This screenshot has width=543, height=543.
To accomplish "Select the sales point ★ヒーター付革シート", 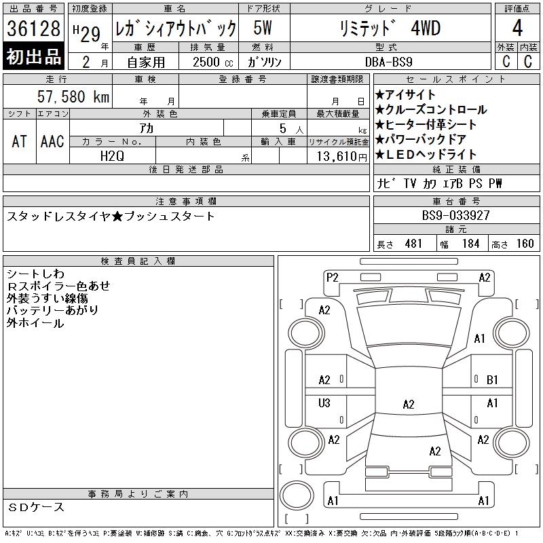I will (x=426, y=124).
